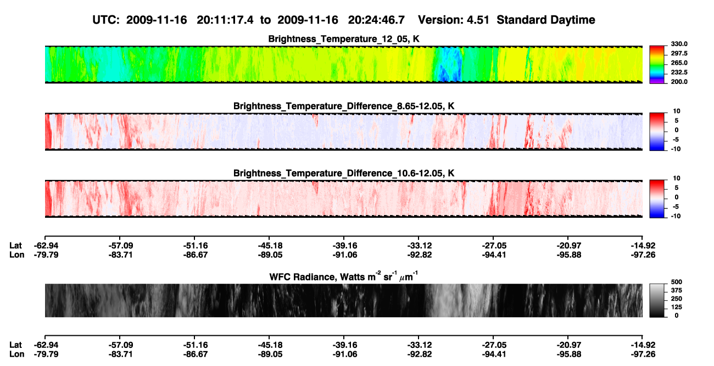
Task: Click the WFC Radiance grayscale image strip
Action: pos(344,300)
